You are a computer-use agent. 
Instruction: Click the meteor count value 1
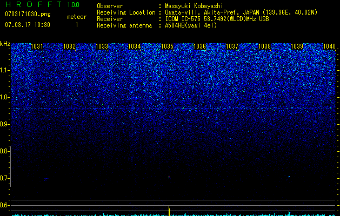(x=77, y=25)
